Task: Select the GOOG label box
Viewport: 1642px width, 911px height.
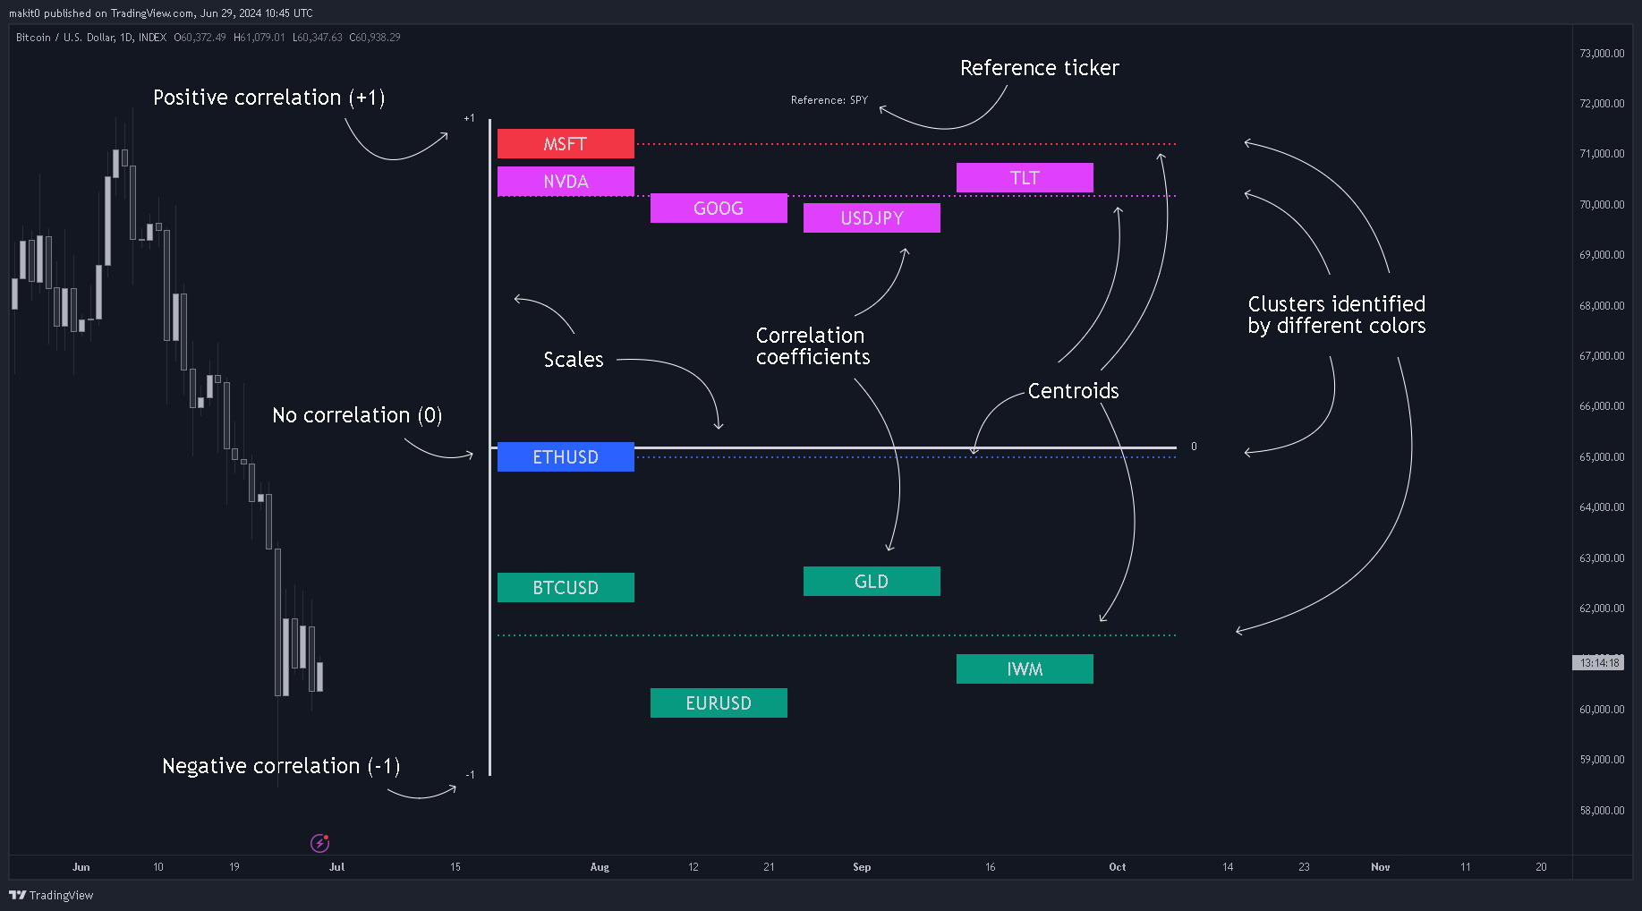Action: (x=719, y=209)
